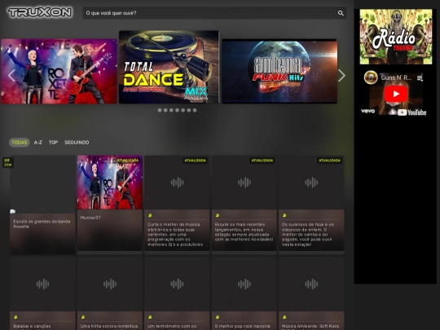Click 'Escute os mais recentes lançamentos' description
440x330 pixels.
[x=244, y=231]
